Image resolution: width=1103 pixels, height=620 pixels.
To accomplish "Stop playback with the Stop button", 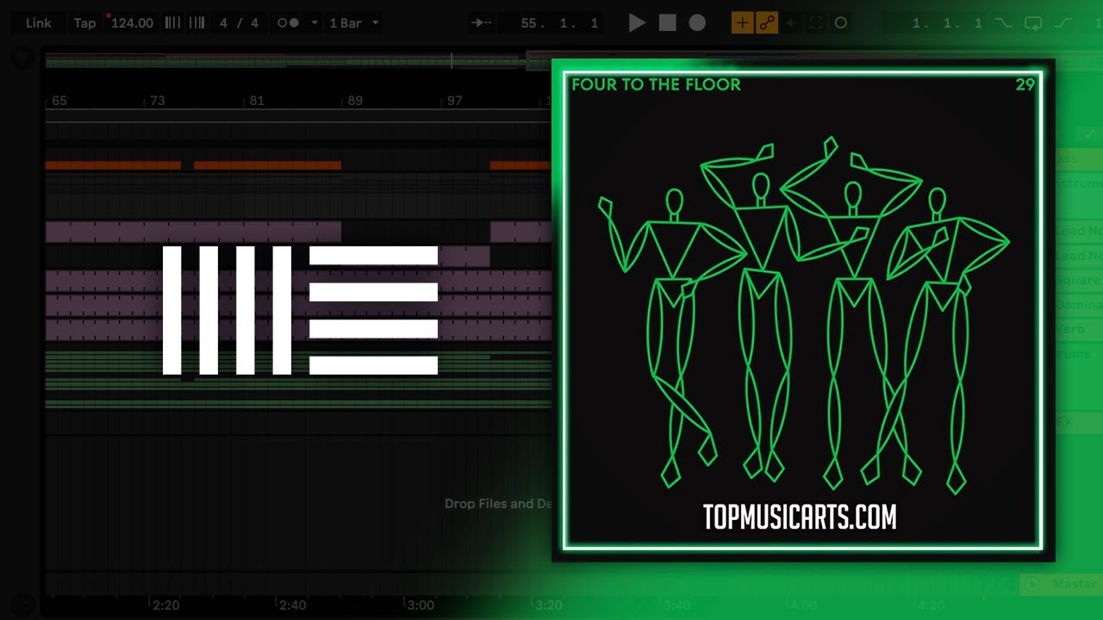I will click(x=668, y=23).
